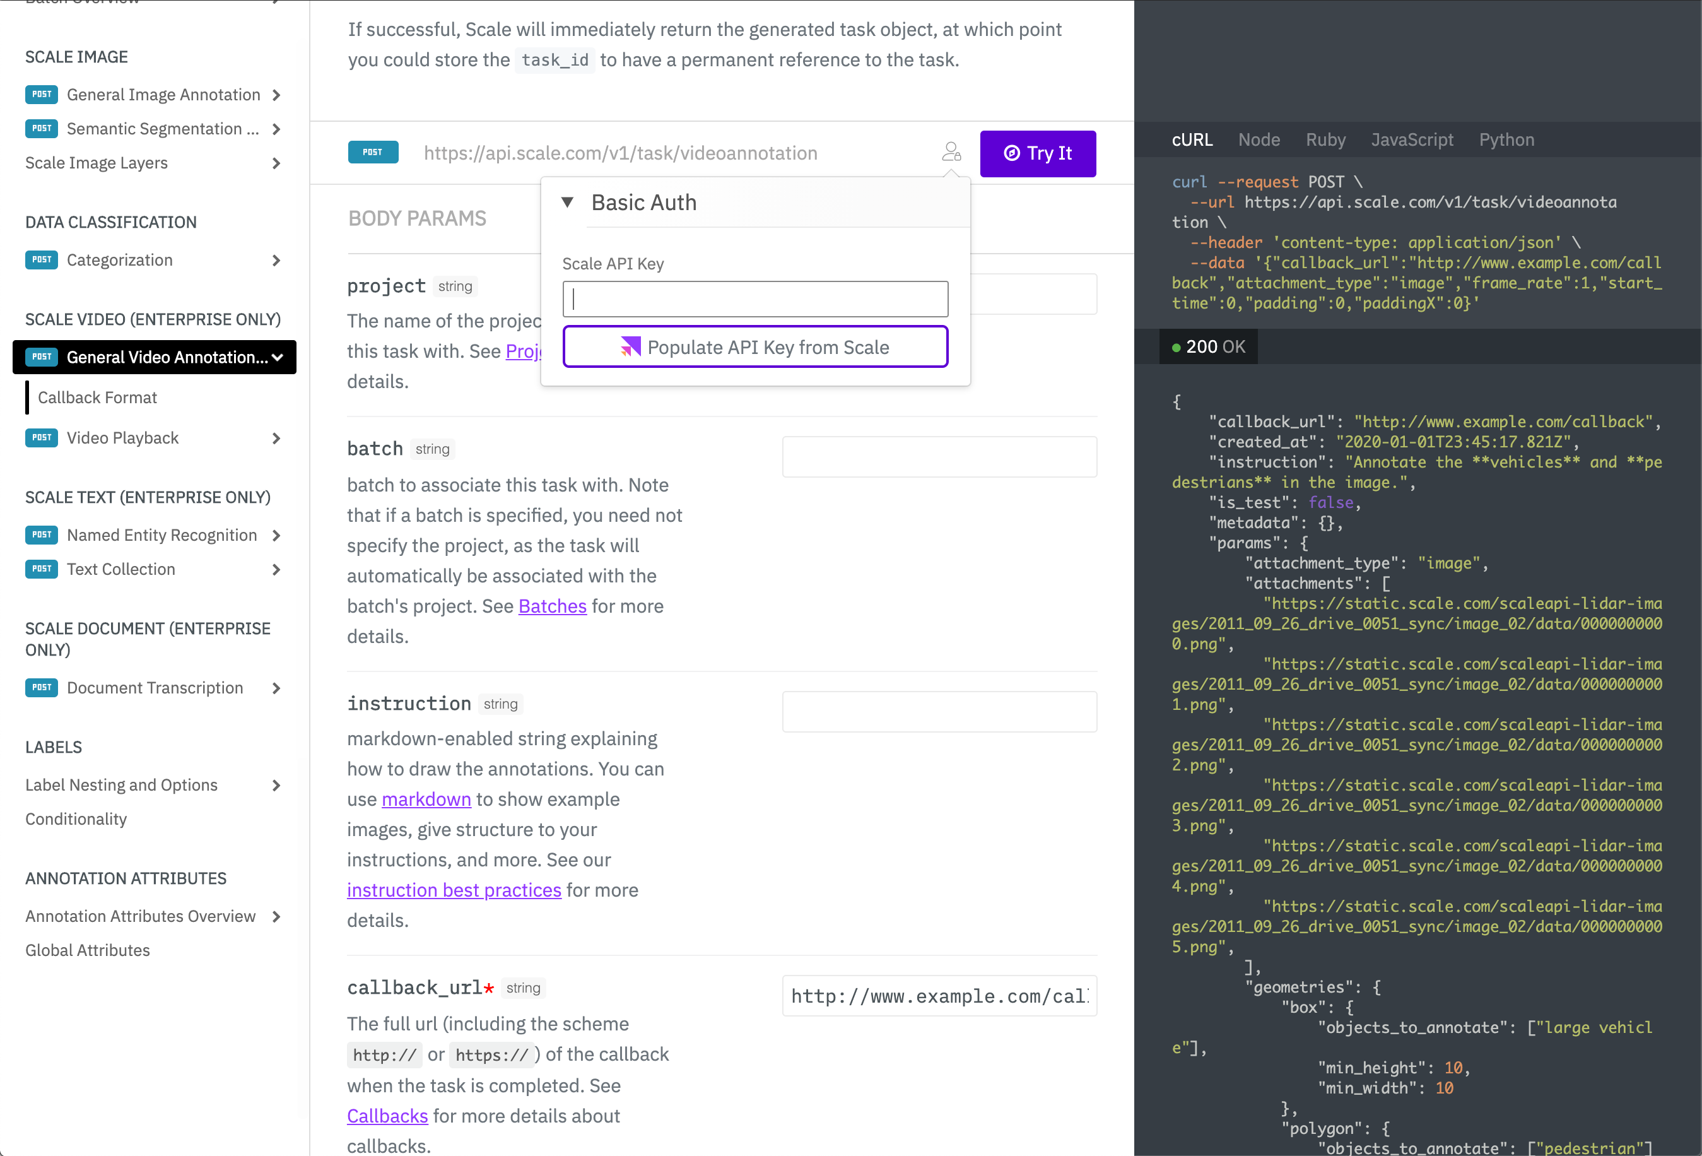Click the POST badge beside Document Transcription

click(x=42, y=688)
